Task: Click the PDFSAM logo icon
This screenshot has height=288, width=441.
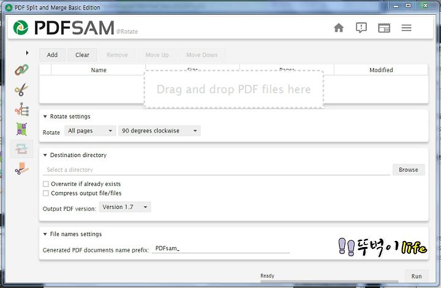Action: (21, 28)
